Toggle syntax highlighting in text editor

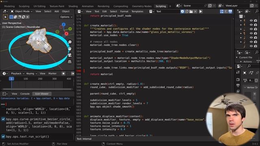click(x=230, y=11)
